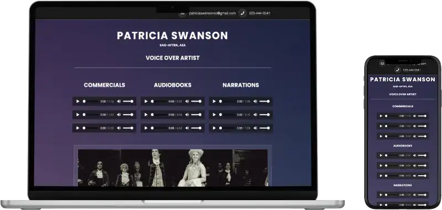Play second Narrations track (2:10) on laptop
442x210 pixels.
pos(214,115)
